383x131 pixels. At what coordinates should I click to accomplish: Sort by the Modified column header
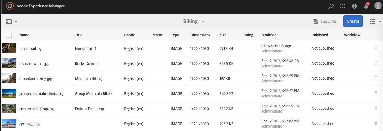click(x=269, y=35)
